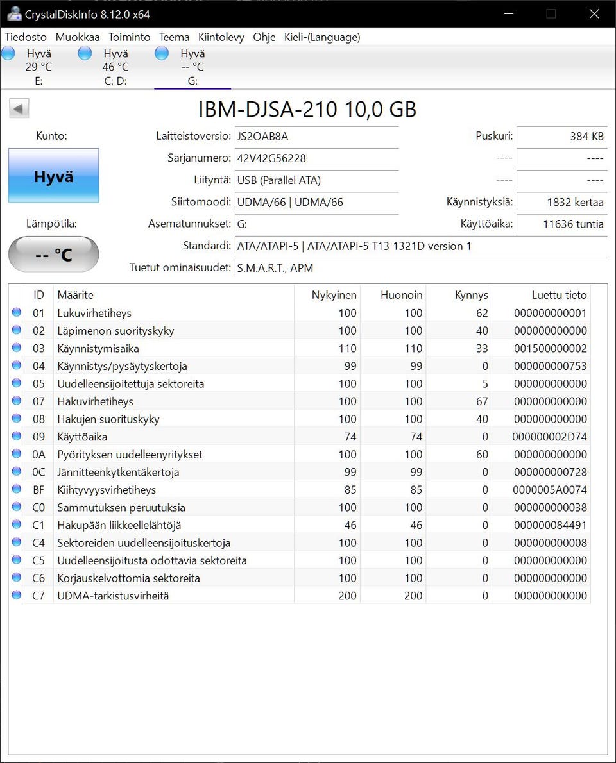
Task: Click the Käynnistyksiä value 1832 kertaa
Action: coord(562,202)
